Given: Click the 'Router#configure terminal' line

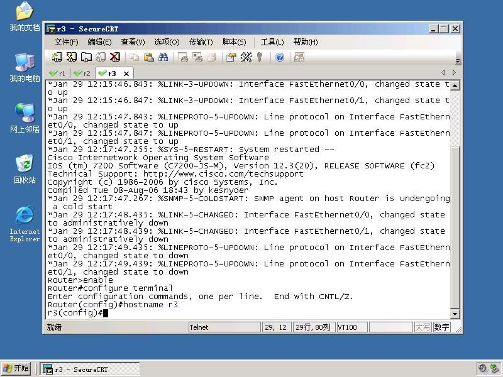Looking at the screenshot, I should 110,288.
